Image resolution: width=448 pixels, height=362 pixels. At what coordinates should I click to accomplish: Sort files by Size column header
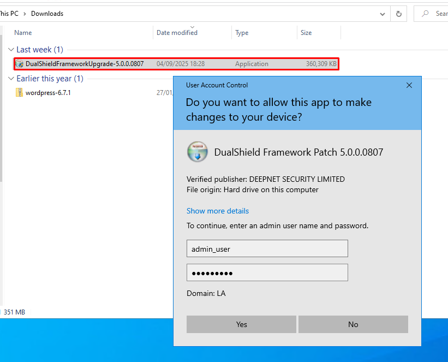(306, 33)
